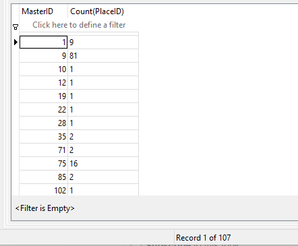Select MasterID cell 28
Screen dimensions: 298x246
pos(43,123)
